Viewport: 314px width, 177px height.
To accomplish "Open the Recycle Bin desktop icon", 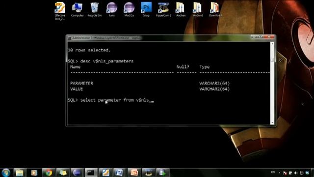I will tap(95, 10).
